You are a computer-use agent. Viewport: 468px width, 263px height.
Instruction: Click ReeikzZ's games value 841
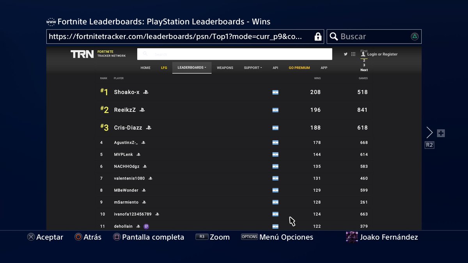pyautogui.click(x=363, y=110)
